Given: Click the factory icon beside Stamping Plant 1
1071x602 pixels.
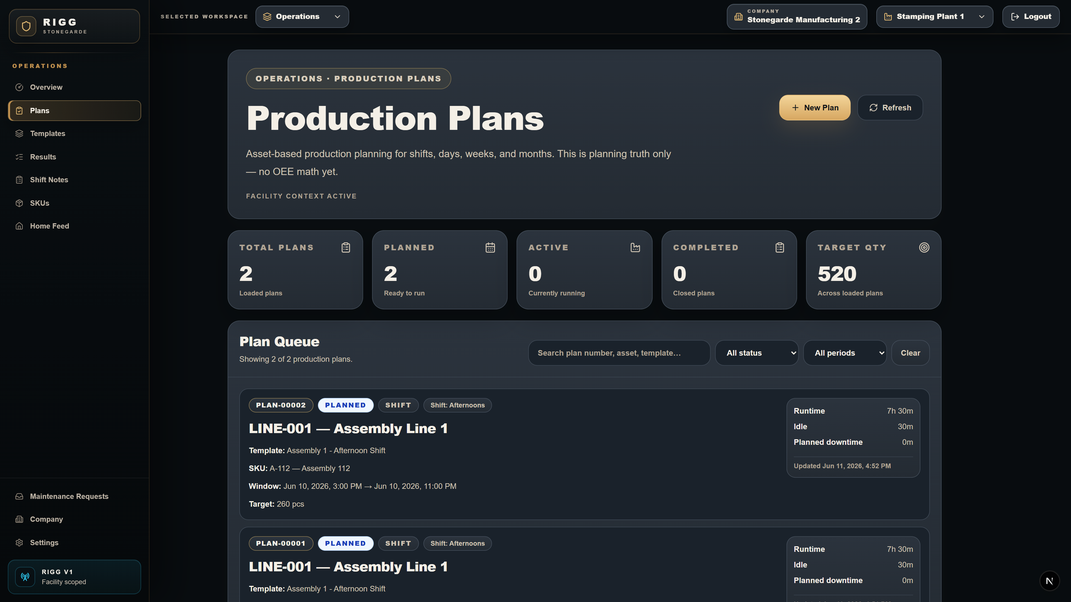Looking at the screenshot, I should point(888,17).
